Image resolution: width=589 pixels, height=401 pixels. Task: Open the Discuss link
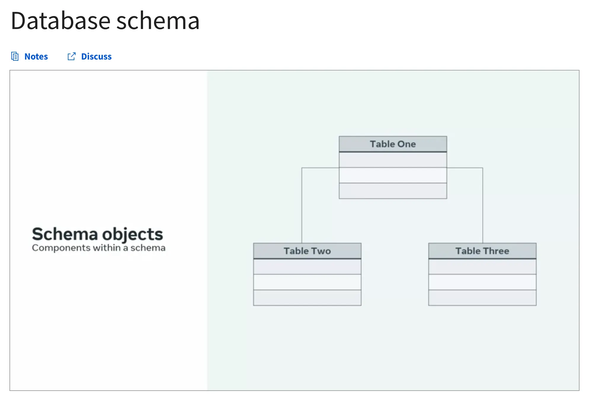pos(96,56)
